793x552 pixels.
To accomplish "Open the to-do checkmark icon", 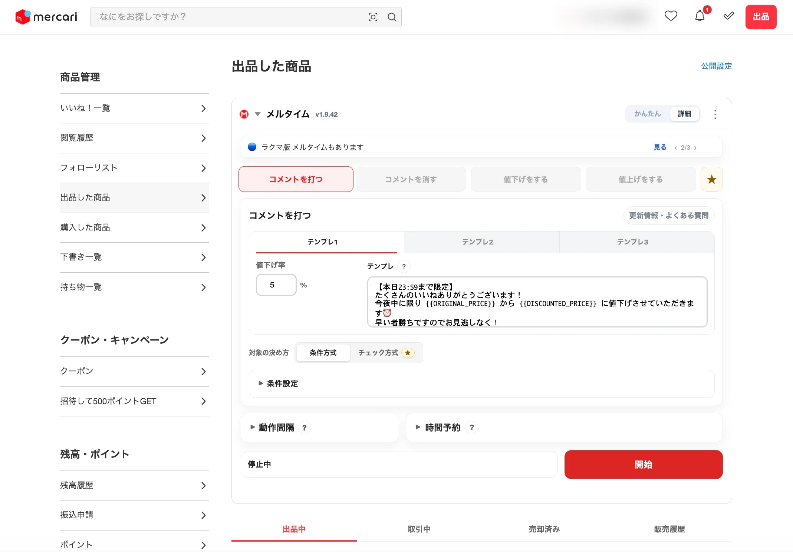I will click(x=729, y=16).
